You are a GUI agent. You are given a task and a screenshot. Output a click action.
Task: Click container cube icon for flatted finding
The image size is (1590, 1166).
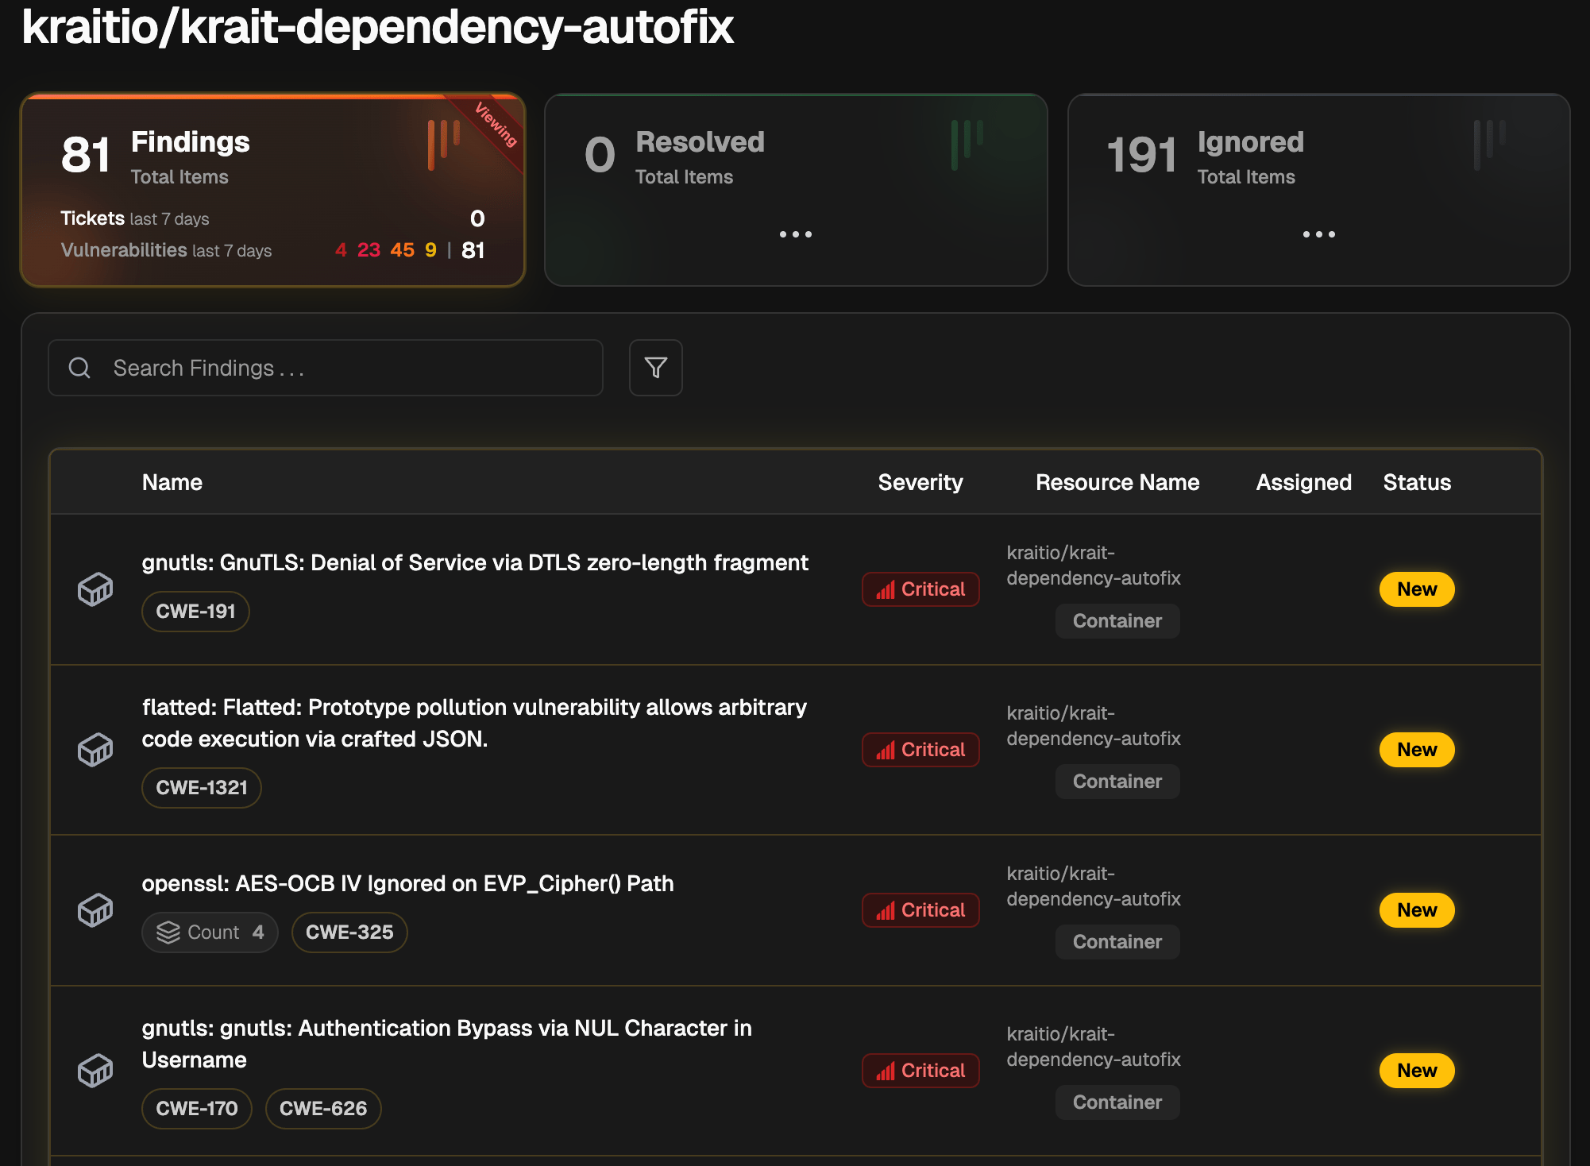tap(95, 750)
